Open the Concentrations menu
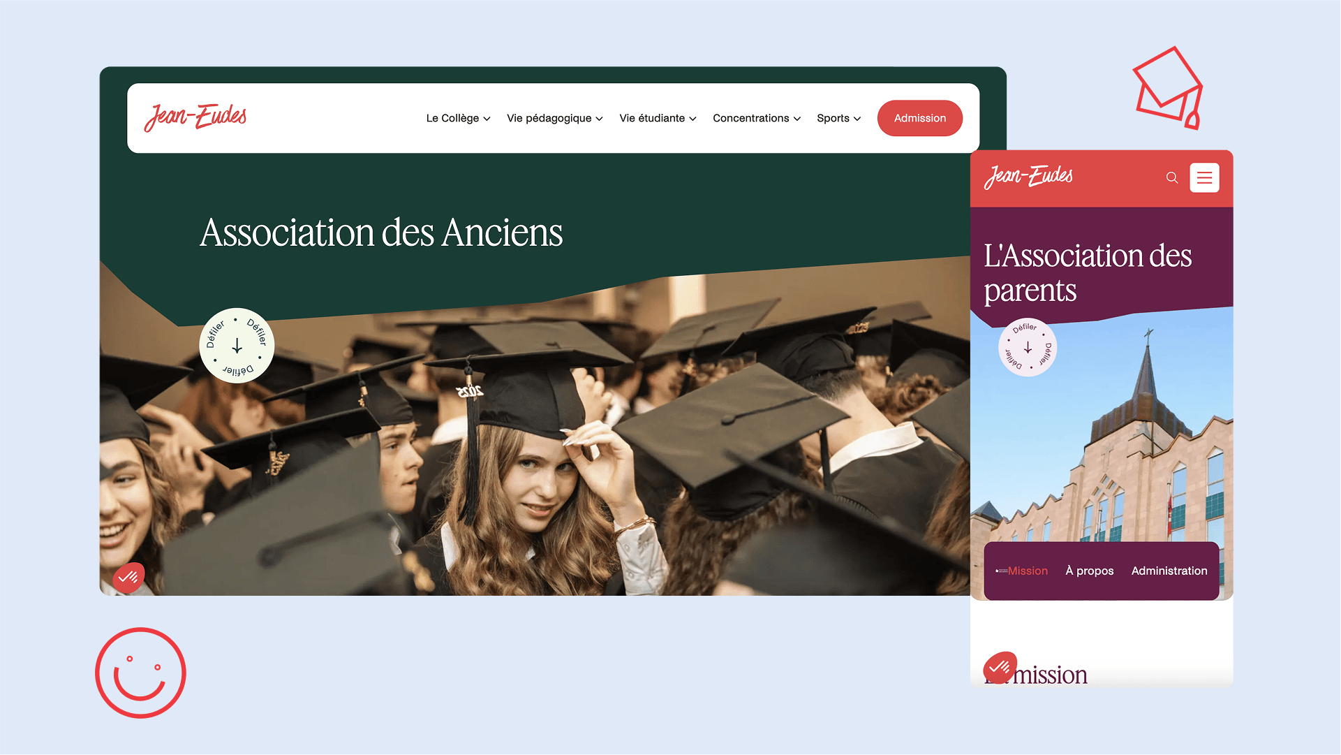Screen dimensions: 1341x755 (756, 118)
